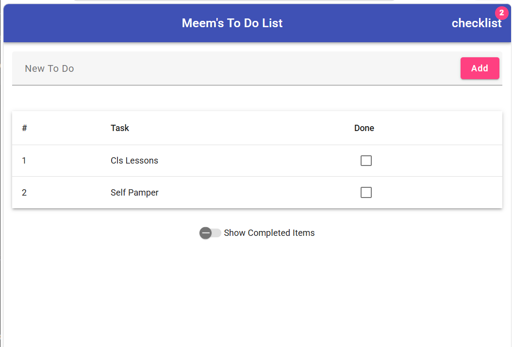513x347 pixels.
Task: Select the Self Pamper task text
Action: [x=134, y=193]
